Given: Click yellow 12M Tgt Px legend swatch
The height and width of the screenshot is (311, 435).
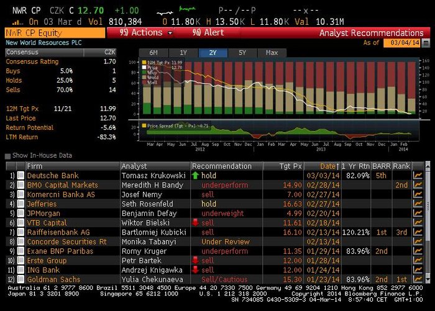Looking at the screenshot, I should [144, 62].
